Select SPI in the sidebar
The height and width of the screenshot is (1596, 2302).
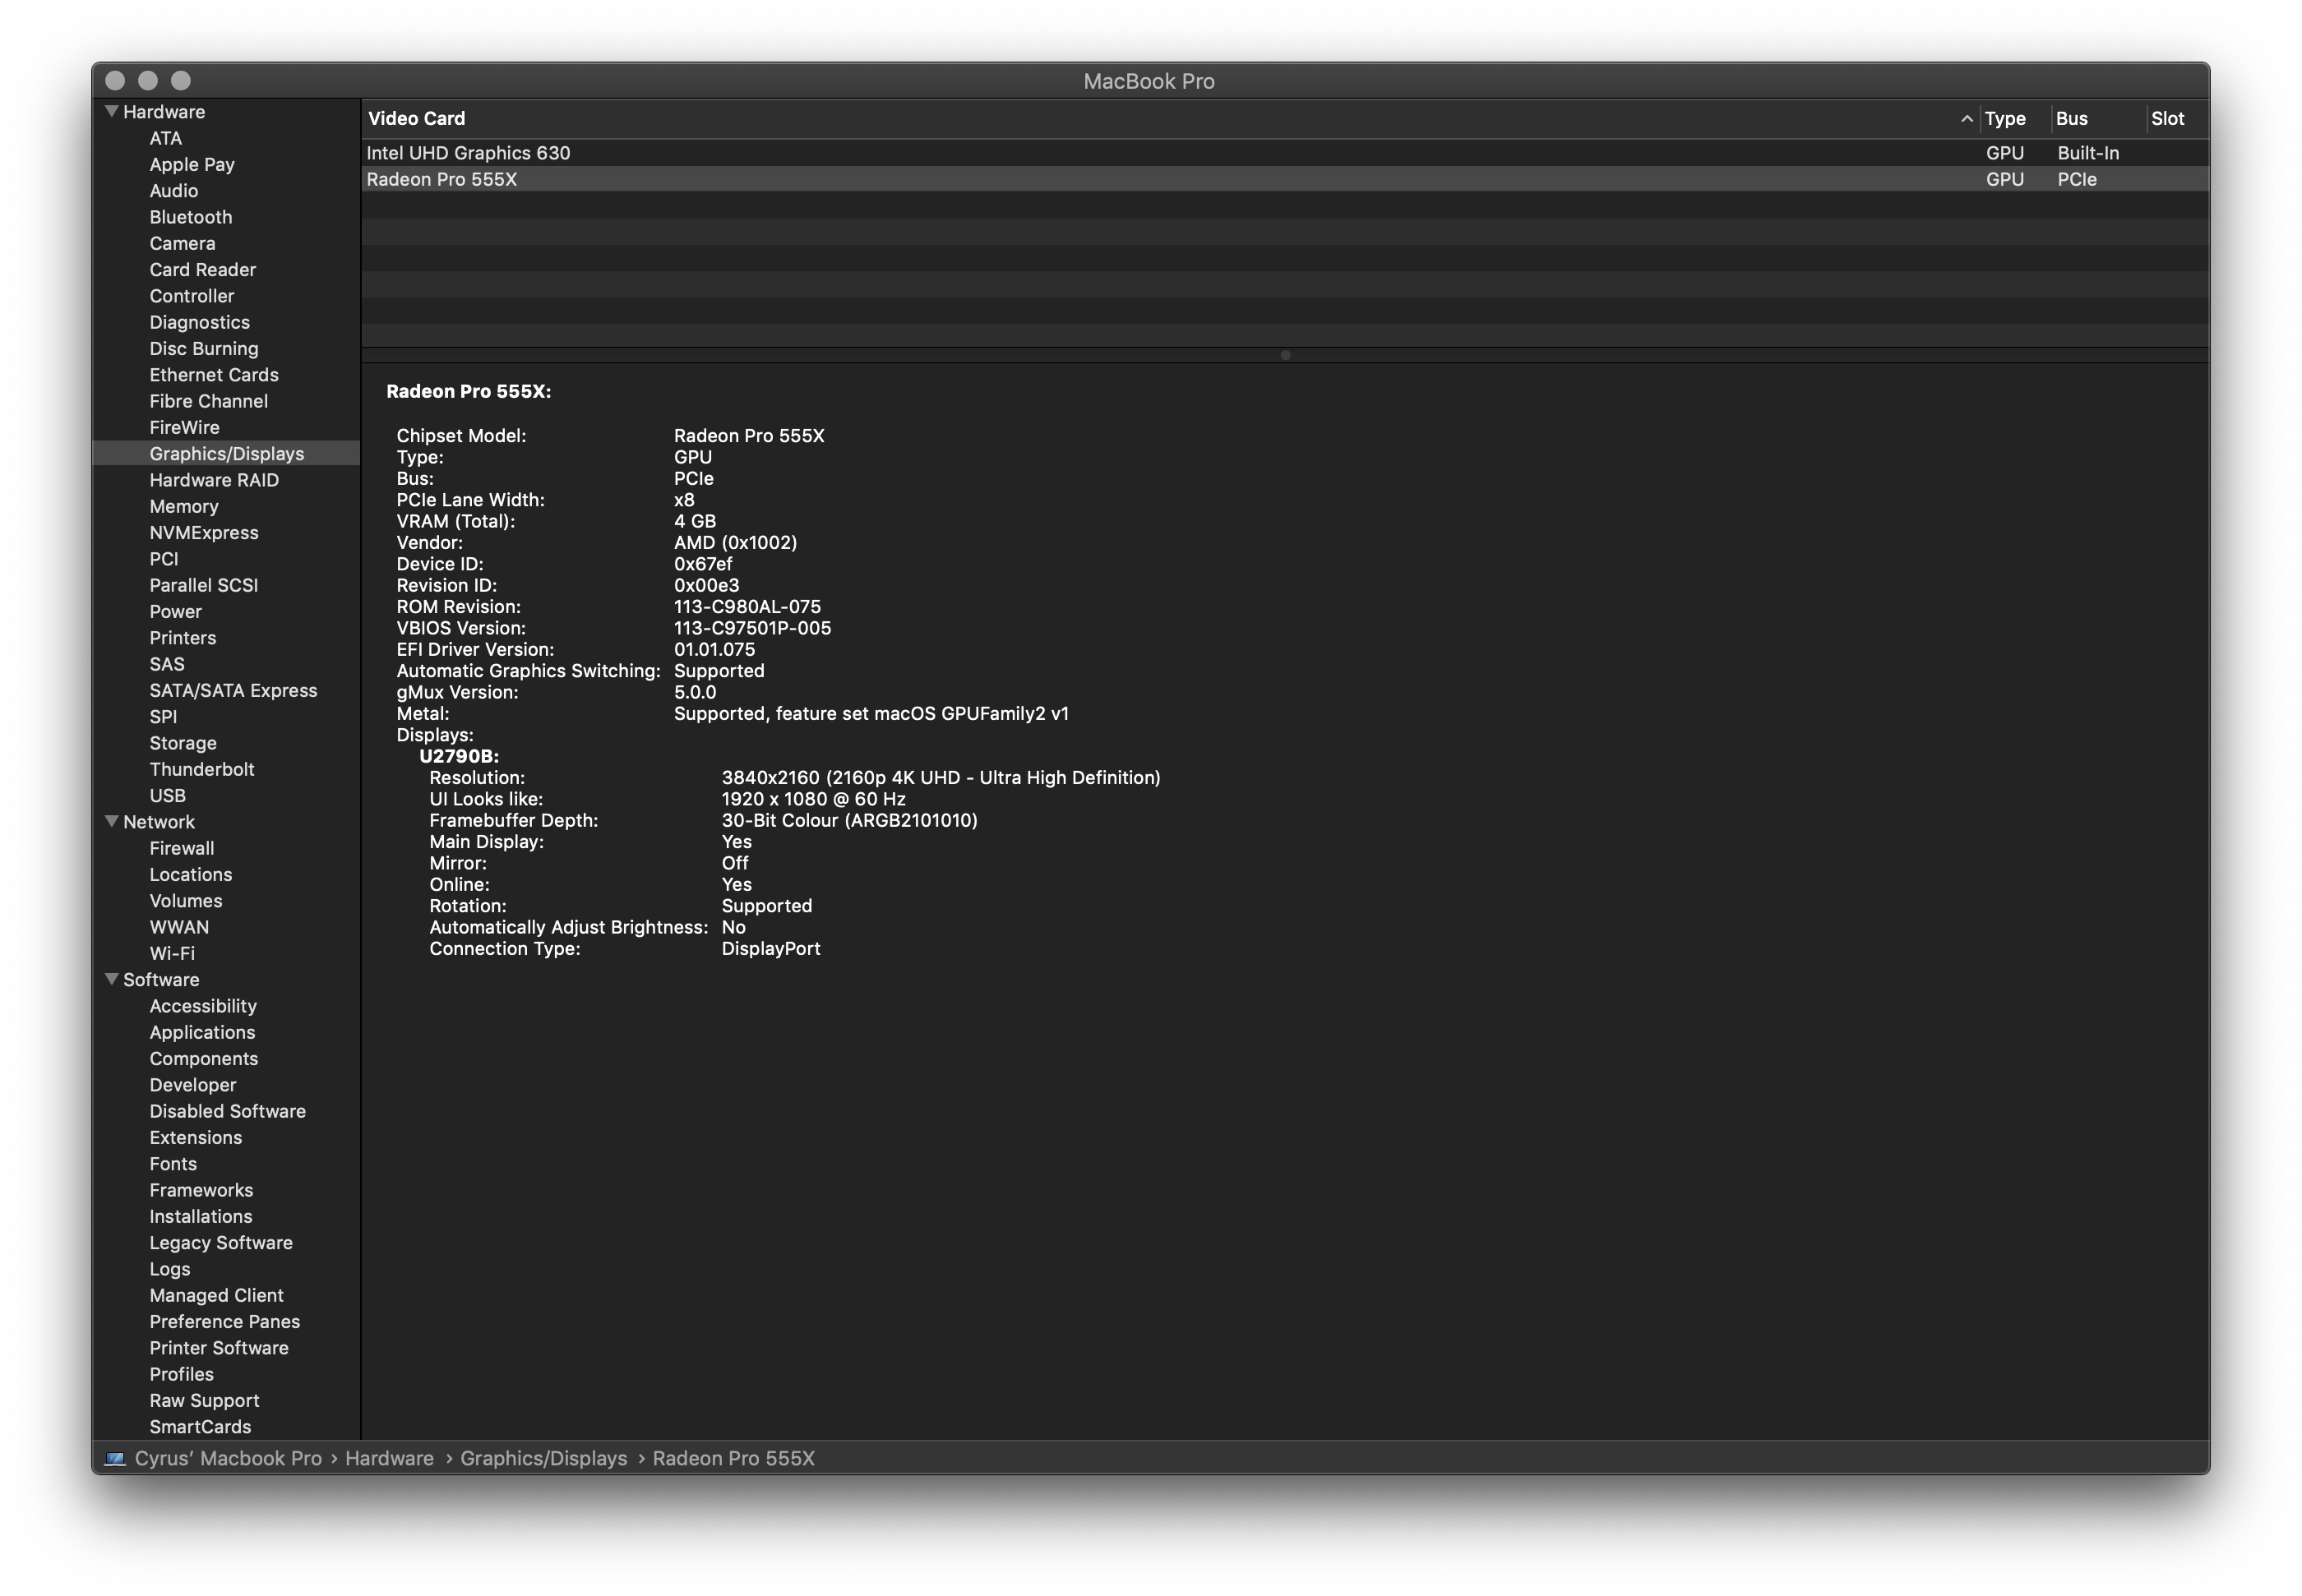coord(162,716)
